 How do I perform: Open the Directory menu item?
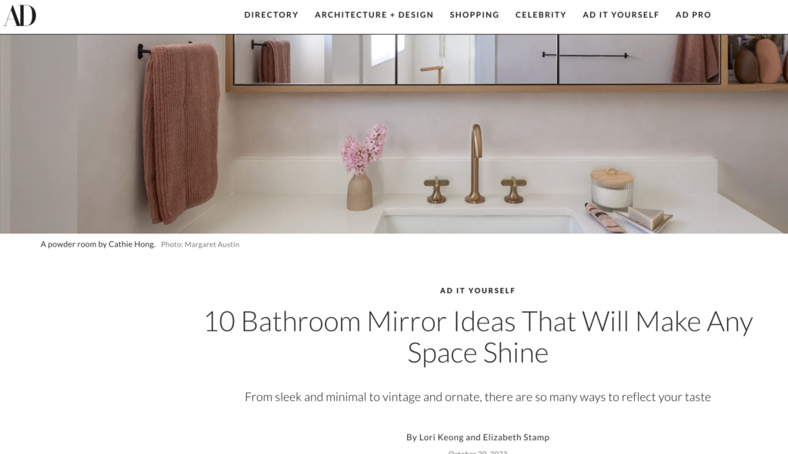[x=272, y=15]
